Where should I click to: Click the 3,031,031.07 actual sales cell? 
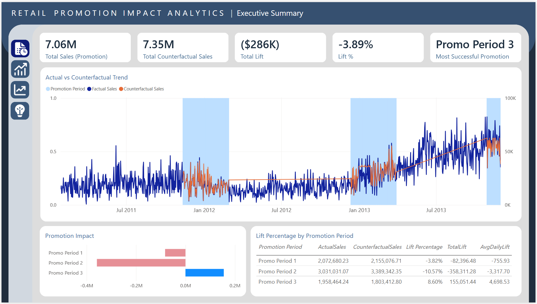(x=333, y=272)
